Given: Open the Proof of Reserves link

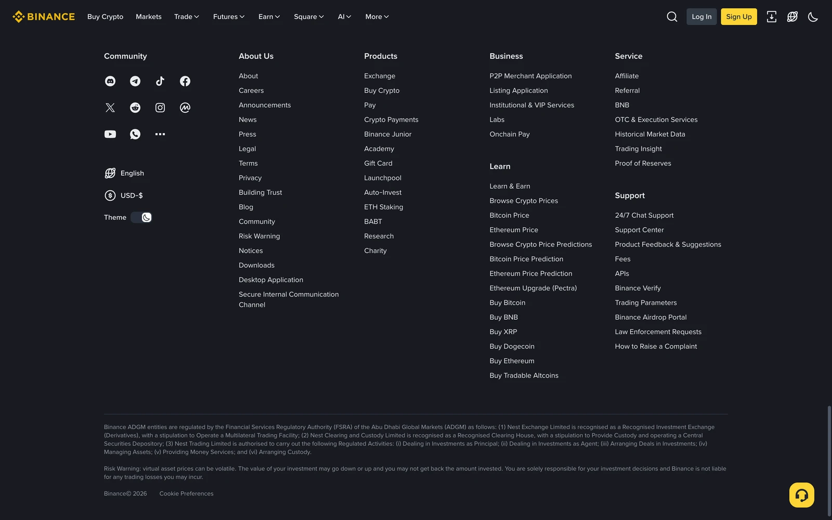Looking at the screenshot, I should pyautogui.click(x=643, y=163).
